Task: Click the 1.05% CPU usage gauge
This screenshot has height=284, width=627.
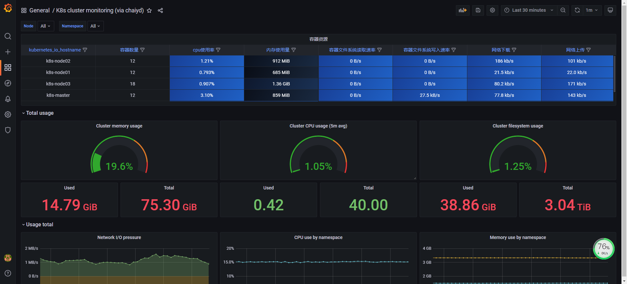Action: pos(318,155)
